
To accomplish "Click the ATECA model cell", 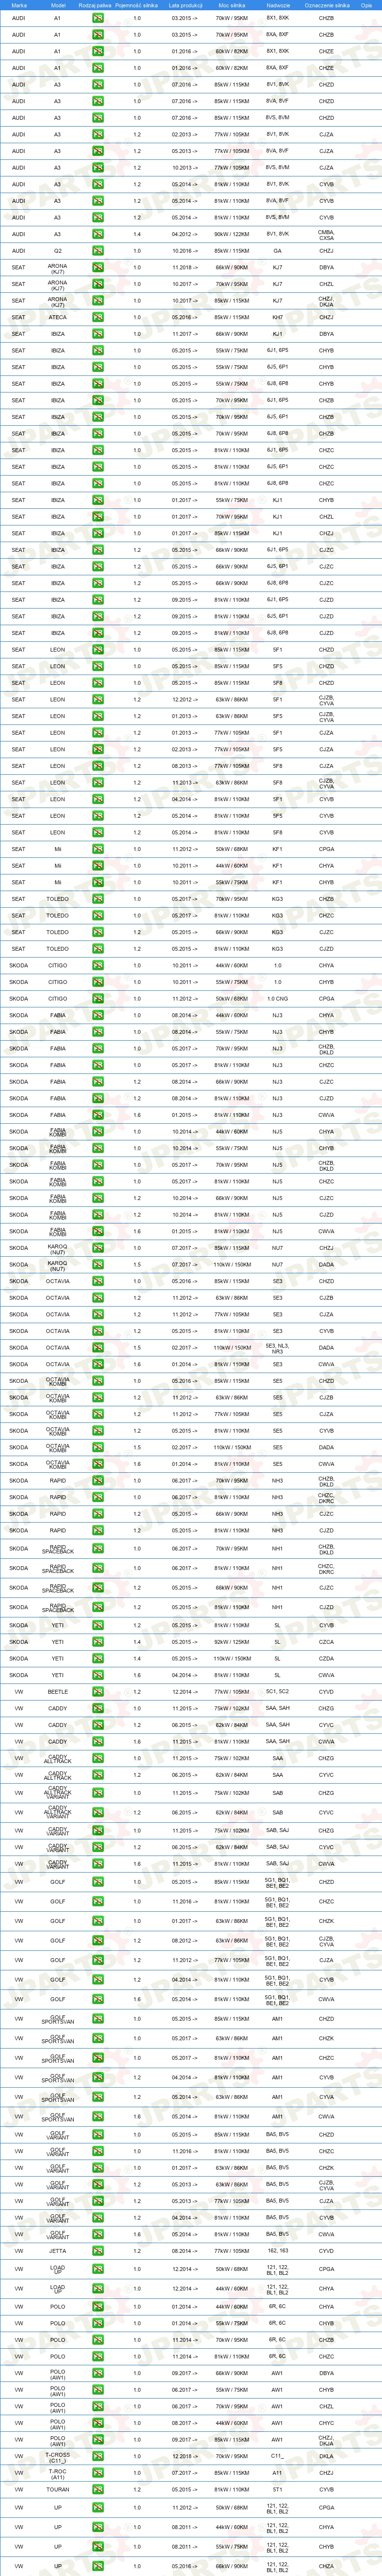I will pos(57,317).
